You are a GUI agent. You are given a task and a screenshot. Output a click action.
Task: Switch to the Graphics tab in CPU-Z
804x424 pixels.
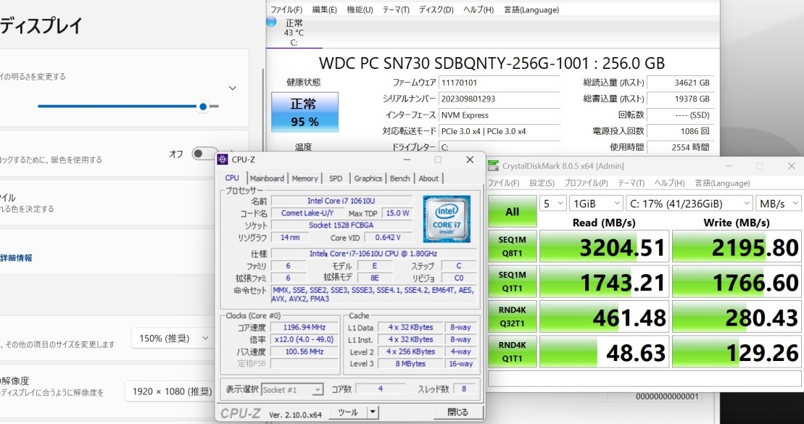pyautogui.click(x=368, y=178)
